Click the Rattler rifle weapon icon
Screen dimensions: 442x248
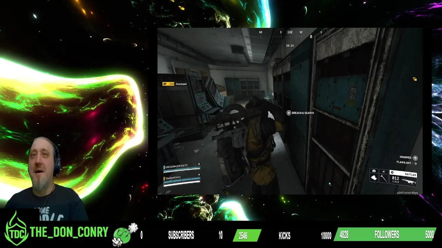pos(409,181)
